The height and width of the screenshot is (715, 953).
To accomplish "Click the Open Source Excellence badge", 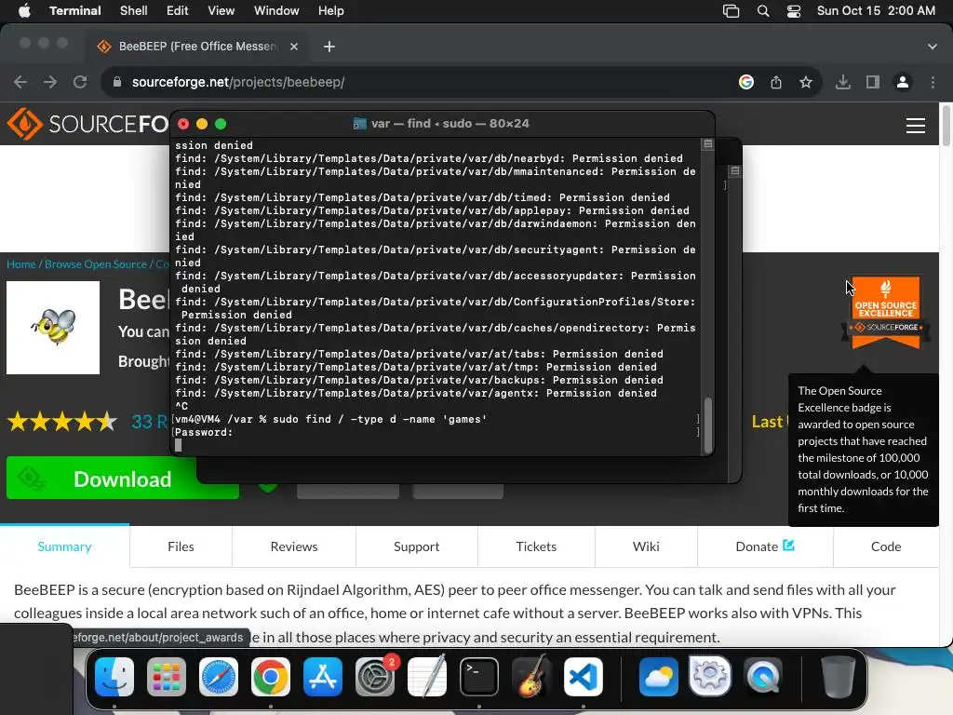I will (x=886, y=313).
